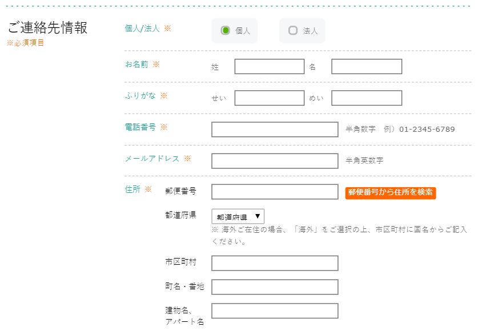The width and height of the screenshot is (482, 335).
Task: Click the メールアドレス field label
Action: pyautogui.click(x=152, y=159)
